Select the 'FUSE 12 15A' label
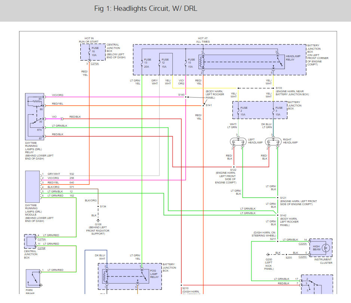This screenshot has width=351, height=303. [x=165, y=63]
